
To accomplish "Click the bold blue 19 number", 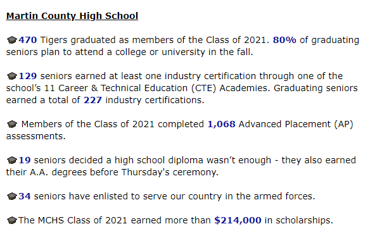I will point(25,160).
